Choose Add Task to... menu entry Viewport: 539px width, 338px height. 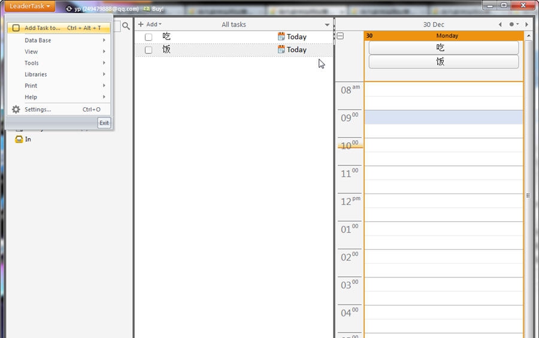click(x=59, y=28)
